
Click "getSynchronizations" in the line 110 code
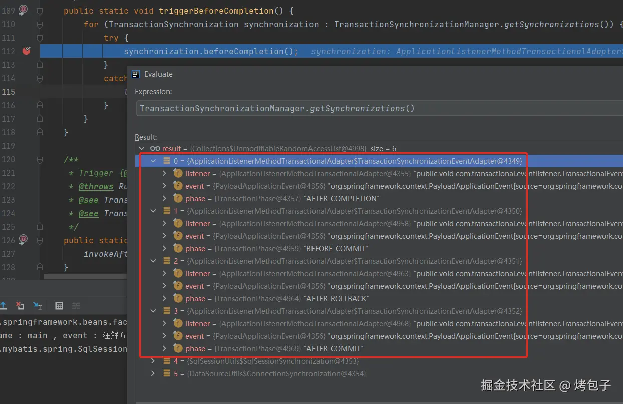pos(551,24)
